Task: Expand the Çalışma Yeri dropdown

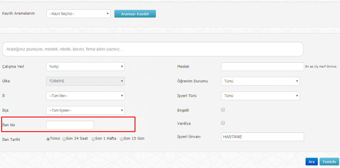Action: (x=85, y=67)
